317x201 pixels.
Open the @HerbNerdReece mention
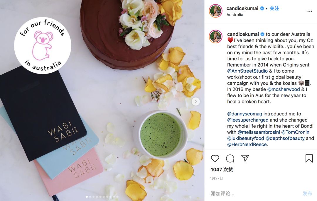point(247,144)
